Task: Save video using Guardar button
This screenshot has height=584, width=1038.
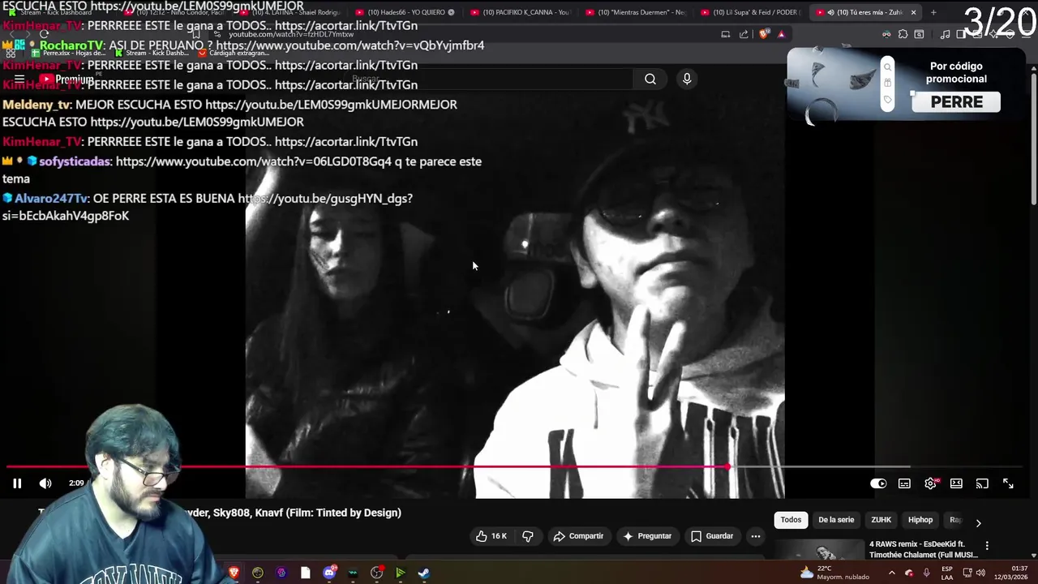Action: 712,536
